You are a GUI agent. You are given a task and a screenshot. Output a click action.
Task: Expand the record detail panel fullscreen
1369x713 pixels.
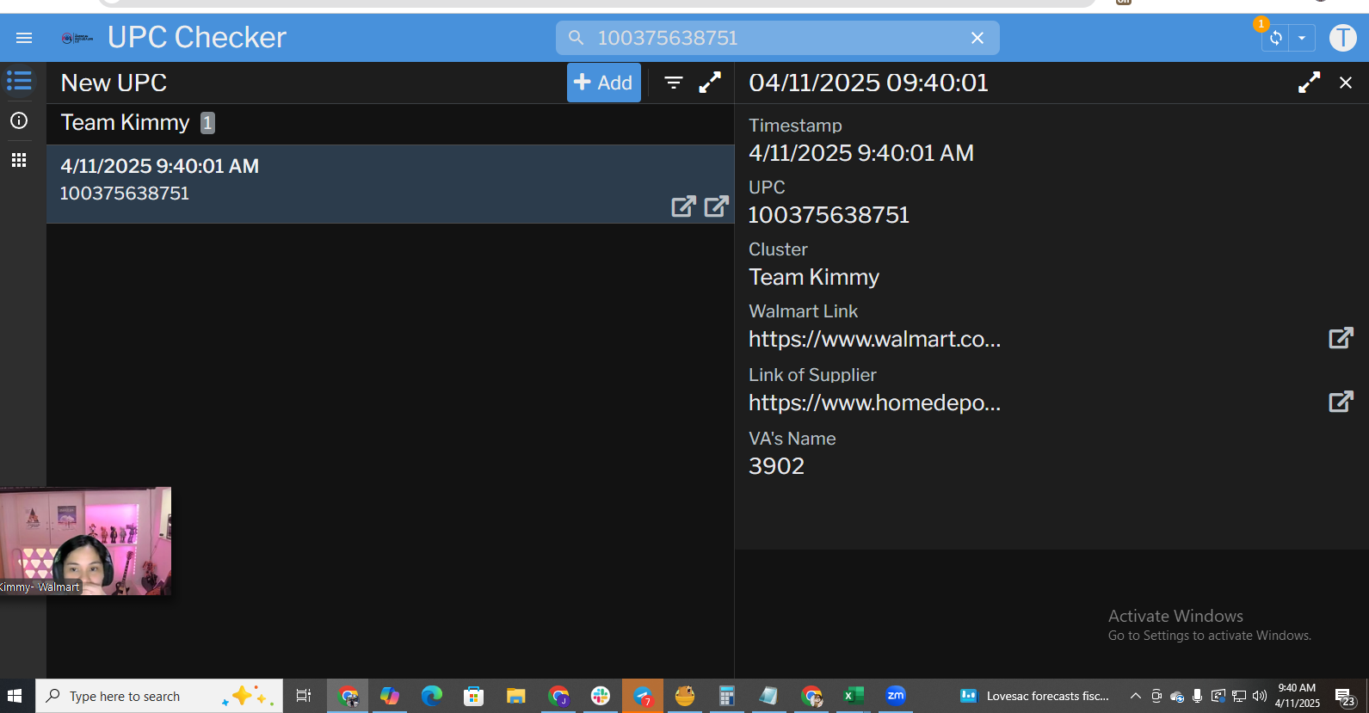coord(1309,83)
